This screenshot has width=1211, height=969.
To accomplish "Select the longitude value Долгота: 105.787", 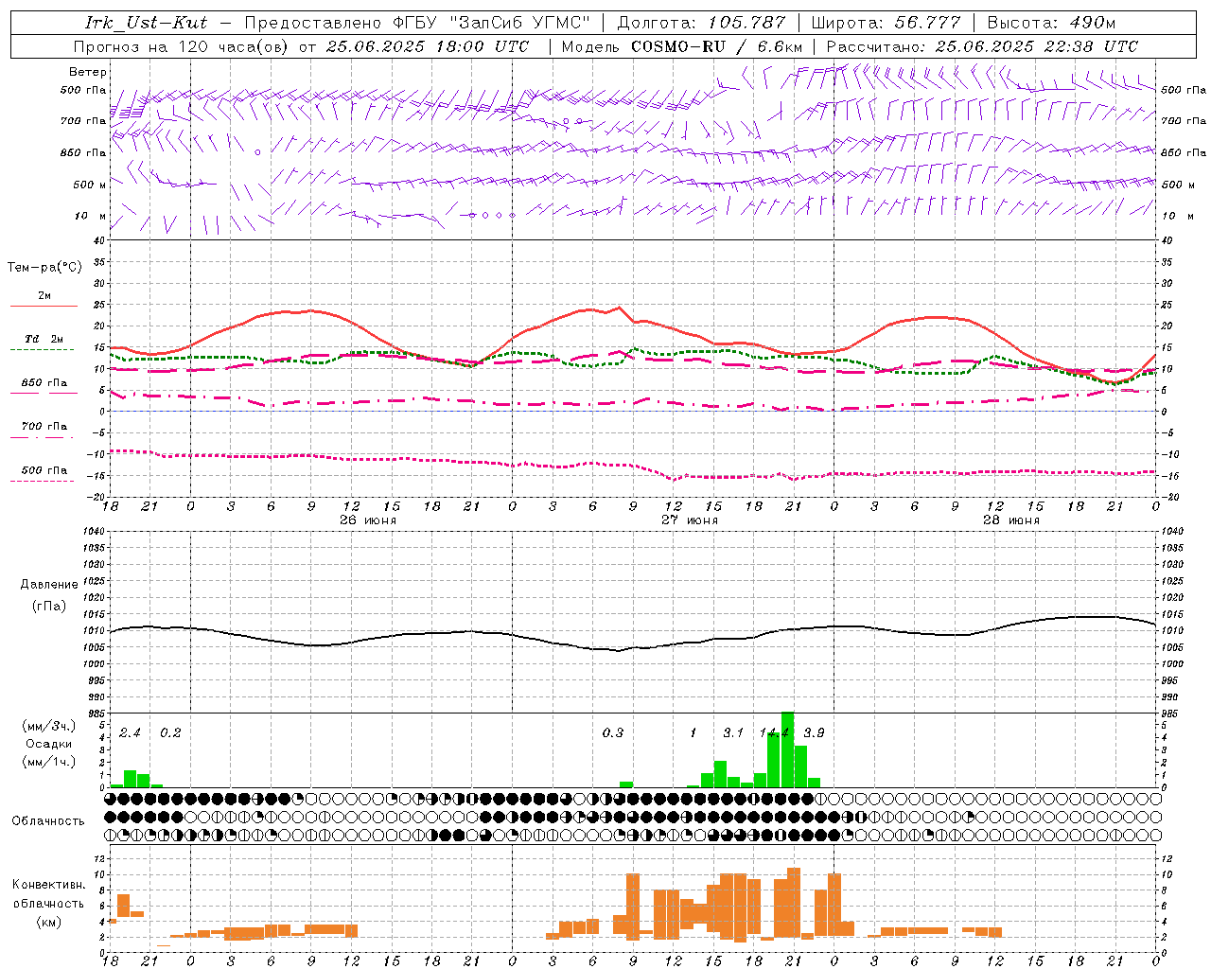I will point(701,23).
